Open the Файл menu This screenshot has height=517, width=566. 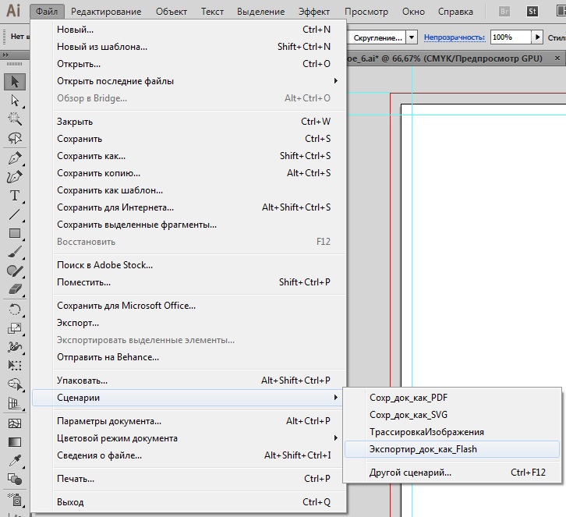click(x=47, y=12)
